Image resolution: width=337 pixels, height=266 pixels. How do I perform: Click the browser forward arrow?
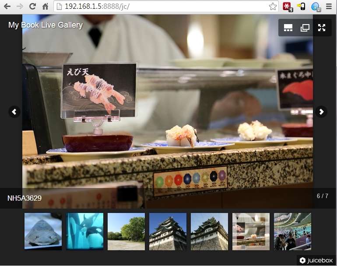[20, 7]
